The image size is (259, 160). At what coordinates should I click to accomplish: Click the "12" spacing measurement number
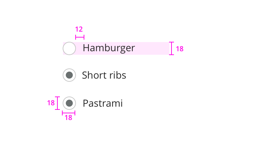(x=79, y=29)
